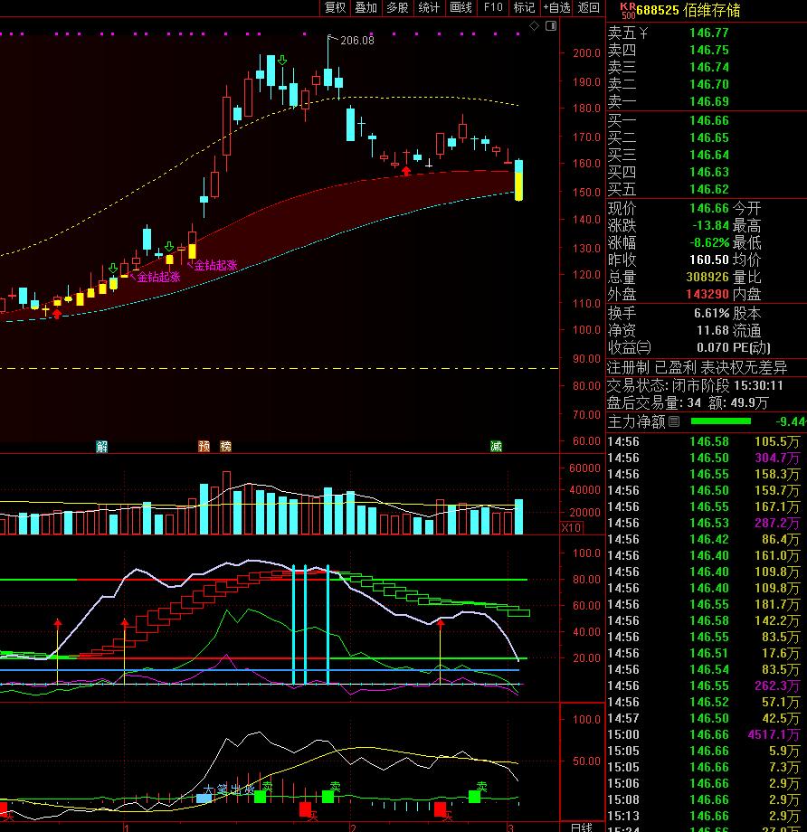Select month marker 3 on time axis
The image size is (807, 832).
[x=509, y=827]
